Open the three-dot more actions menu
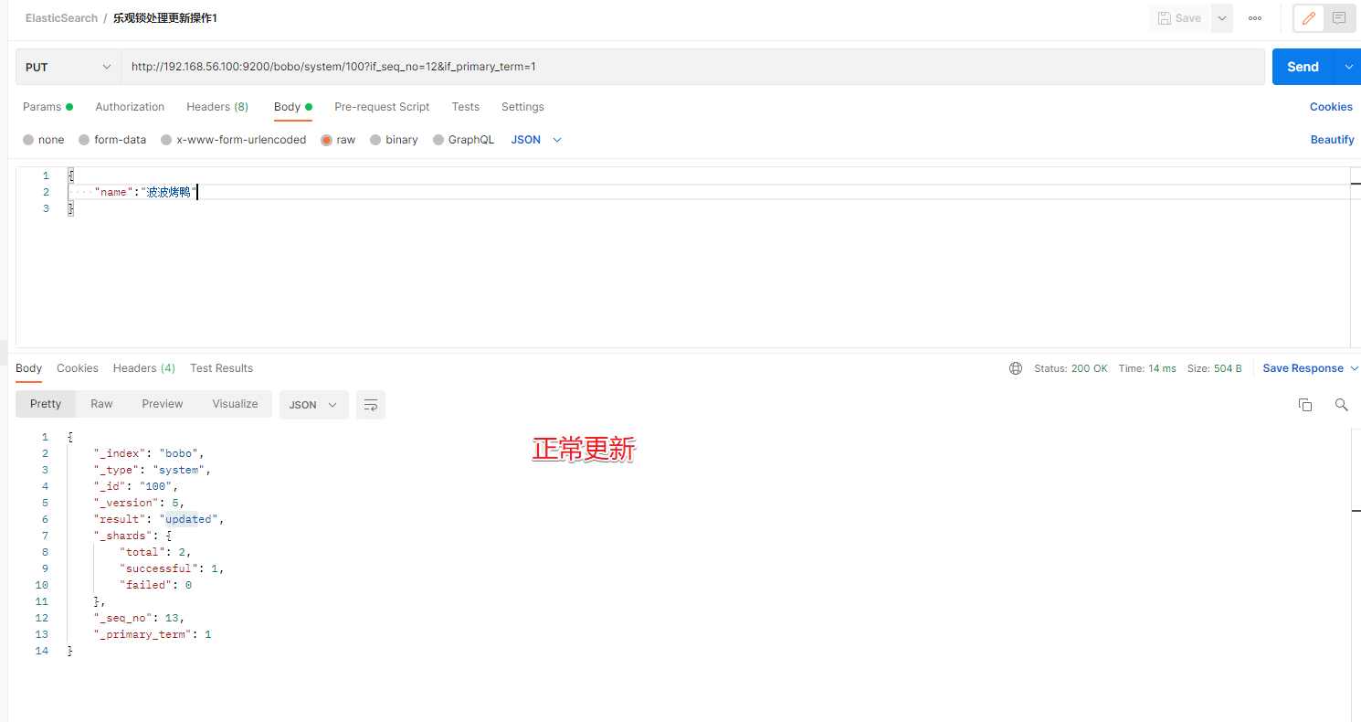 click(x=1255, y=18)
